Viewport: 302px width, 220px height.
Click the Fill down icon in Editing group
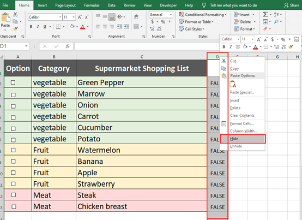265,22
